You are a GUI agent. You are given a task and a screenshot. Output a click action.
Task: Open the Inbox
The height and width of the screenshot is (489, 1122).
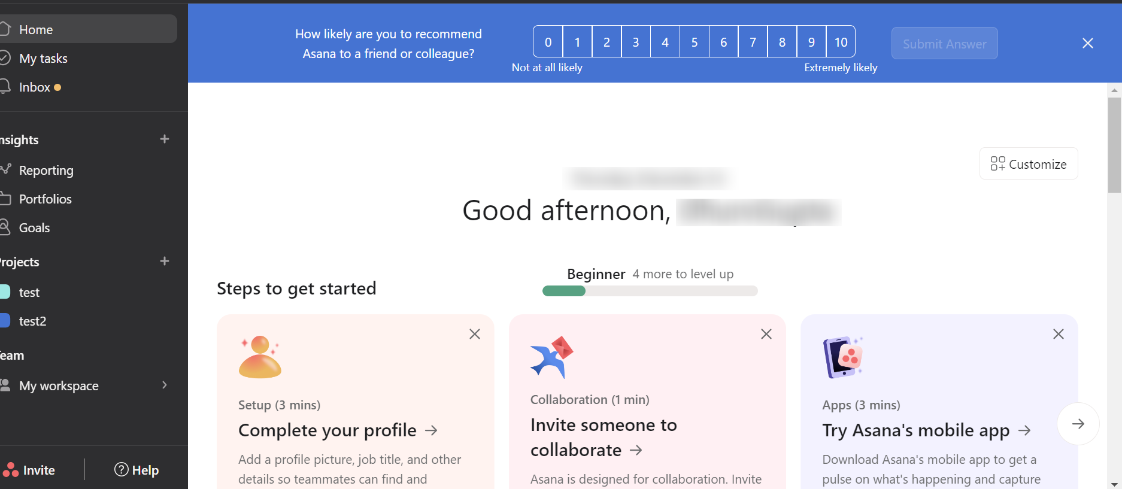click(x=35, y=87)
